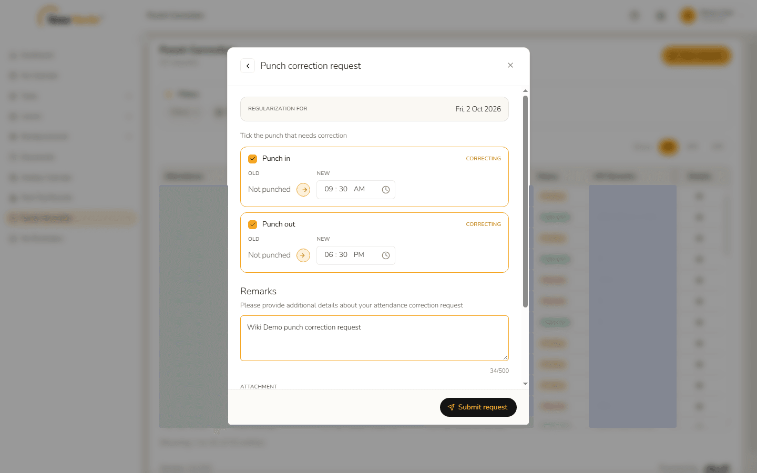Viewport: 757px width, 473px height.
Task: Select the hour 09 in Punch in time
Action: pos(329,189)
